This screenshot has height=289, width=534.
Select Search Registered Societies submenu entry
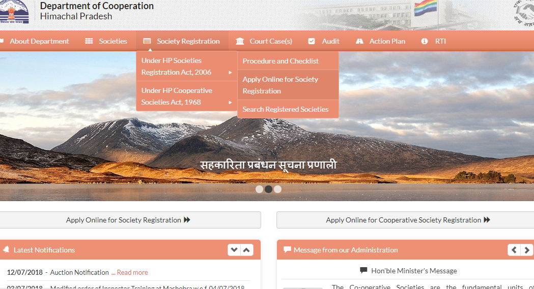288,109
